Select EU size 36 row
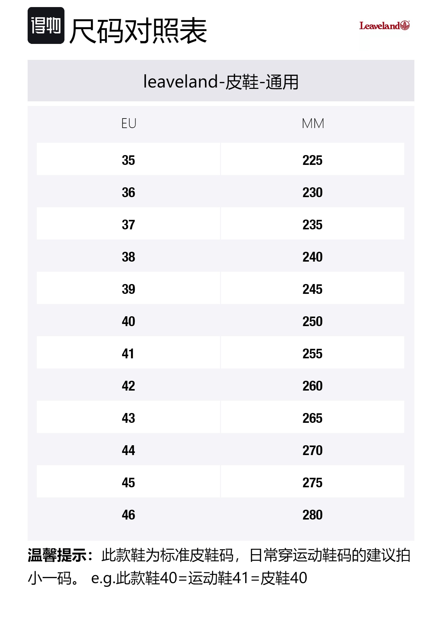 click(x=128, y=192)
